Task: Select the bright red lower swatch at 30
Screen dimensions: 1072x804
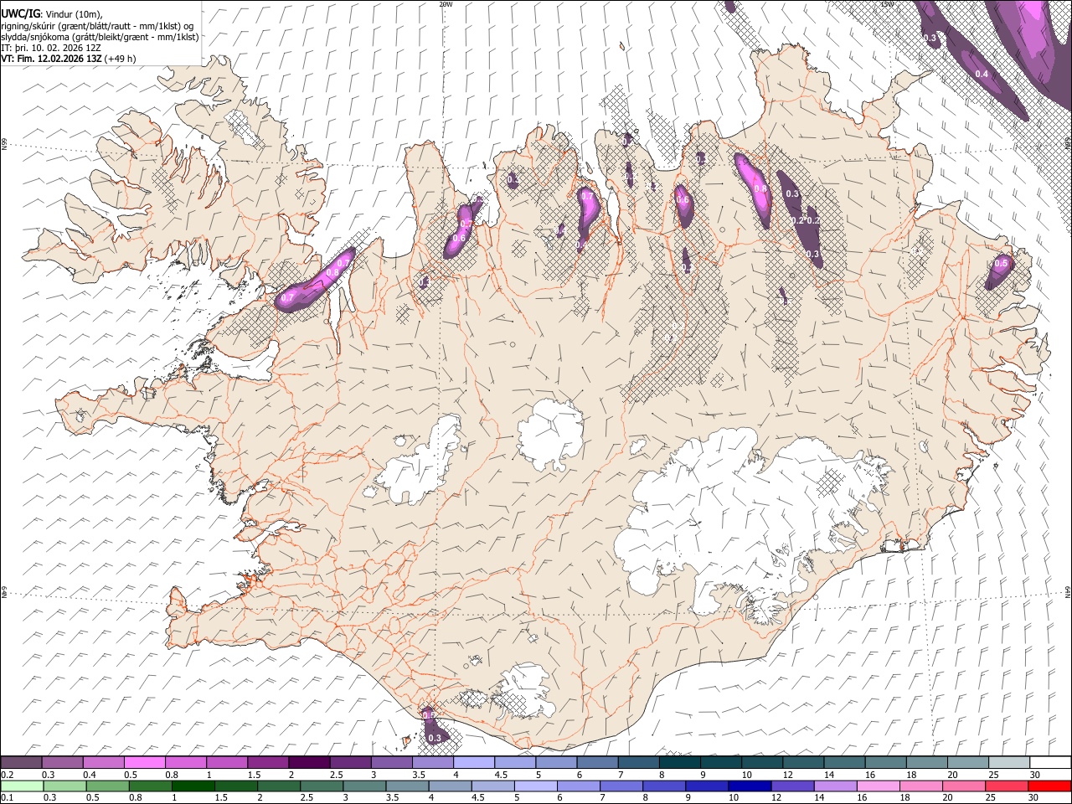Action: (1049, 786)
